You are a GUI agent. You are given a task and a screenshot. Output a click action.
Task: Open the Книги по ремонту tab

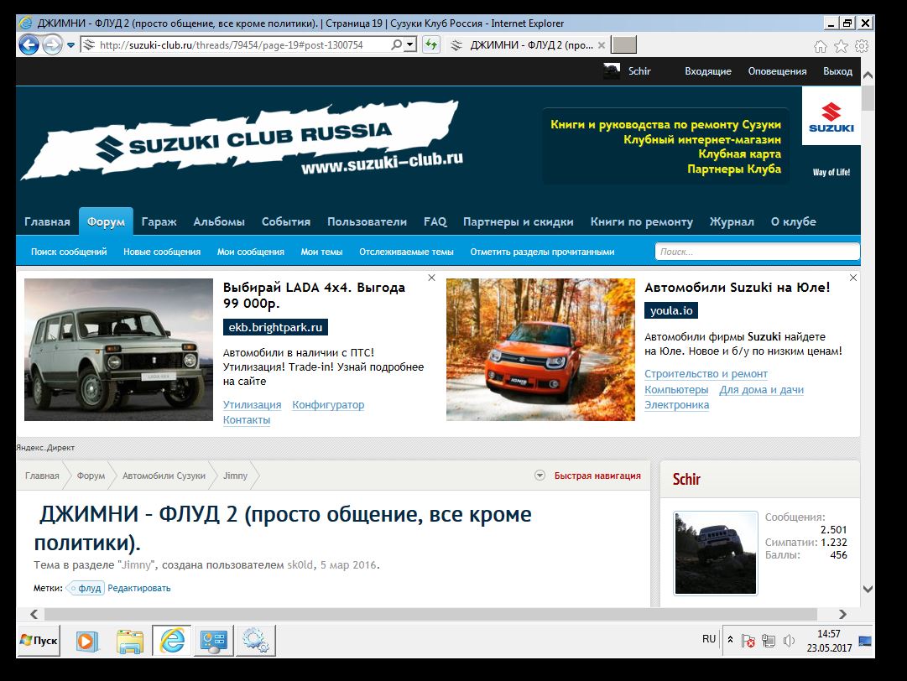click(x=642, y=221)
